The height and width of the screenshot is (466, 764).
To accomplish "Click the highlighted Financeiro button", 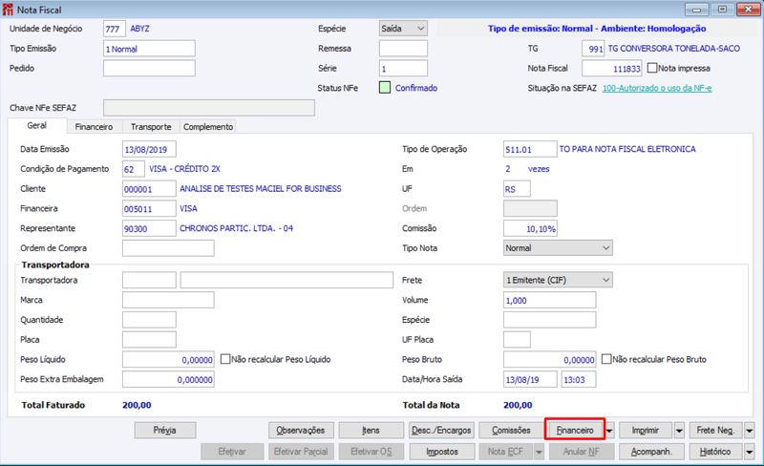I will point(575,431).
